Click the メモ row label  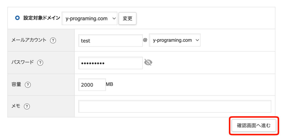(x=16, y=106)
